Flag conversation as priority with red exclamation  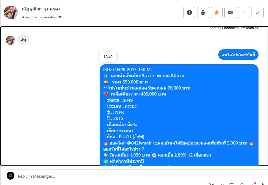click(x=244, y=12)
